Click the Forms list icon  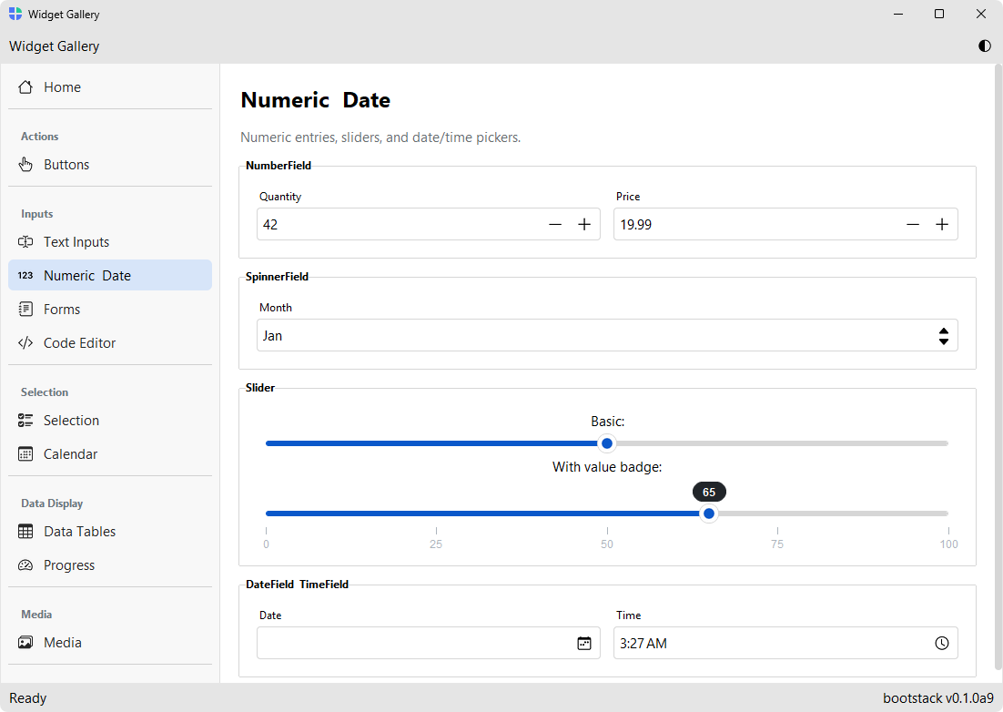click(25, 309)
